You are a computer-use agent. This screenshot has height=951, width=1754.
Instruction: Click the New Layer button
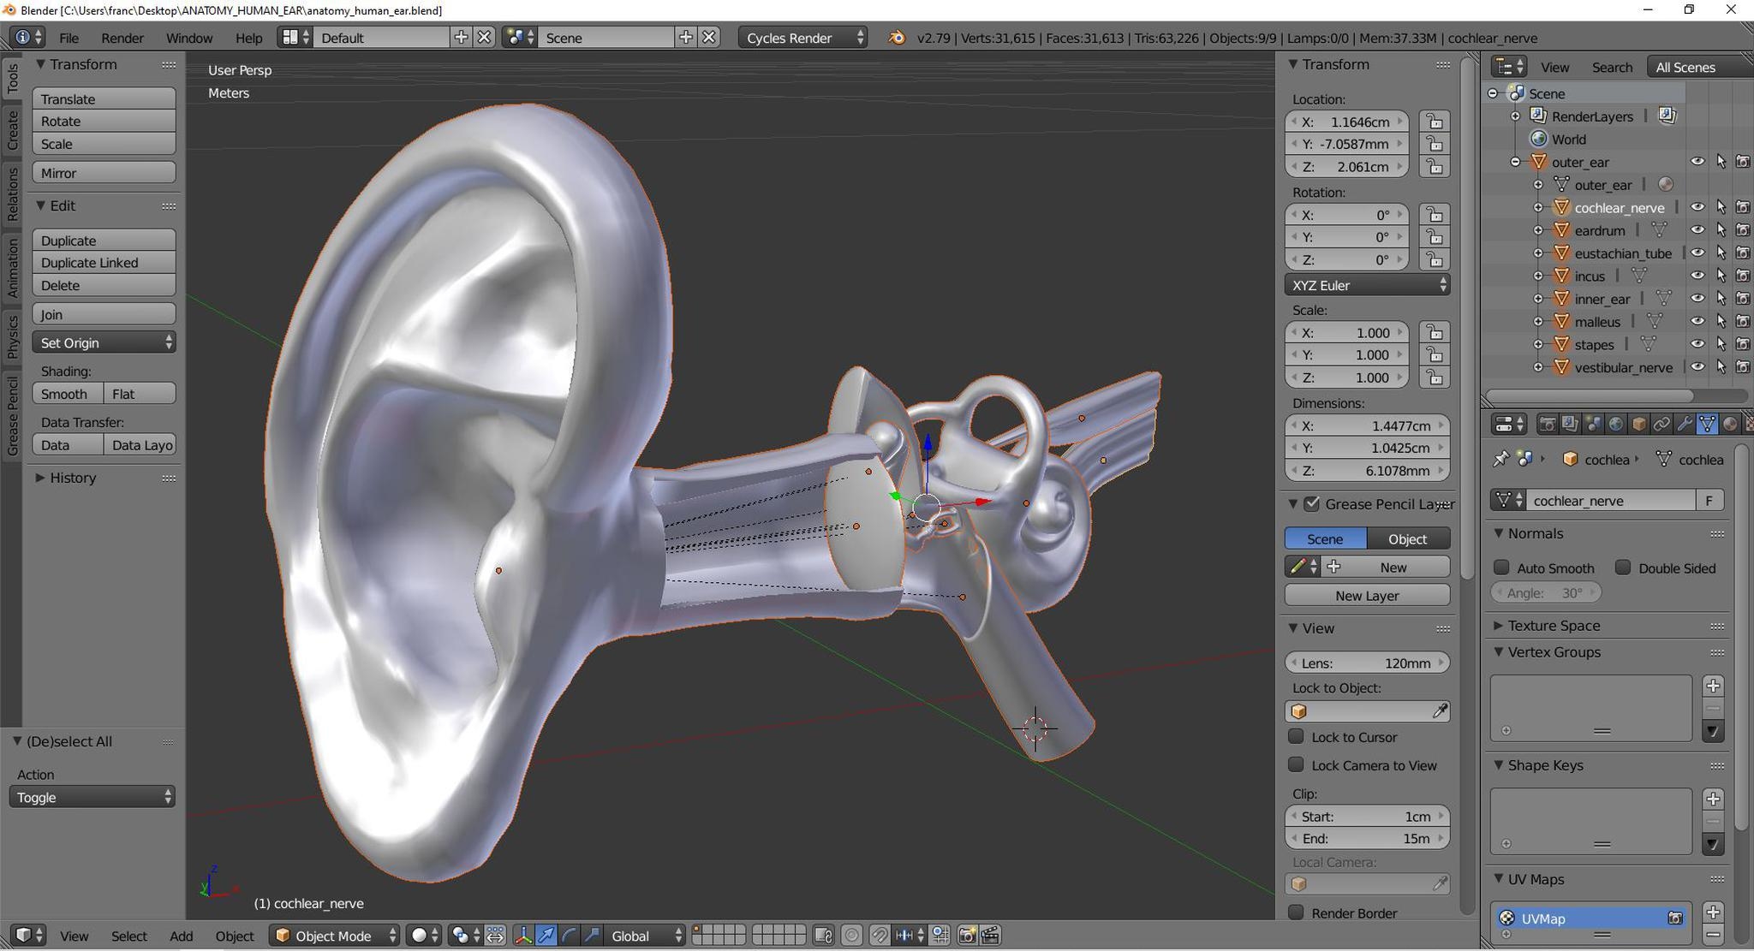pyautogui.click(x=1367, y=595)
